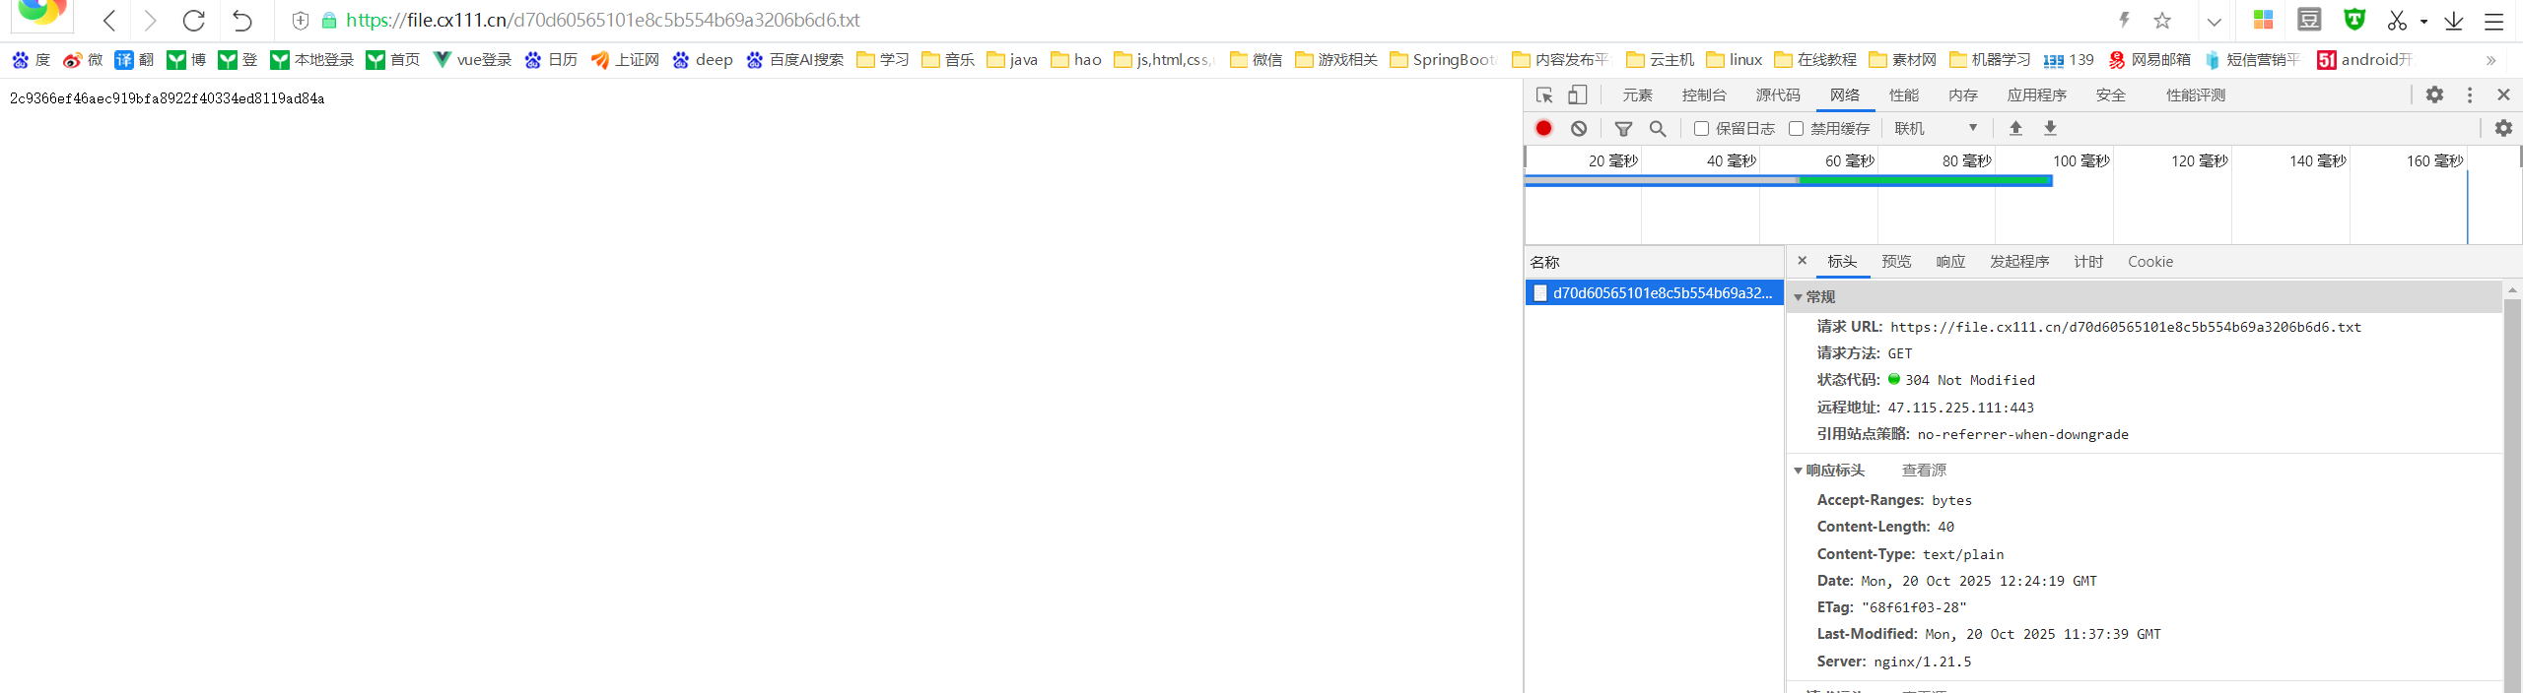This screenshot has width=2523, height=693.
Task: Click the network search magnifier icon
Action: pyautogui.click(x=1658, y=128)
